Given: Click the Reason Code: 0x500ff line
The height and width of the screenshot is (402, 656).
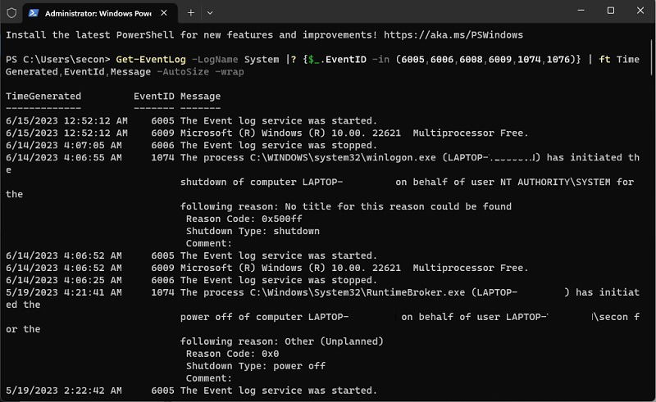Looking at the screenshot, I should coord(244,219).
